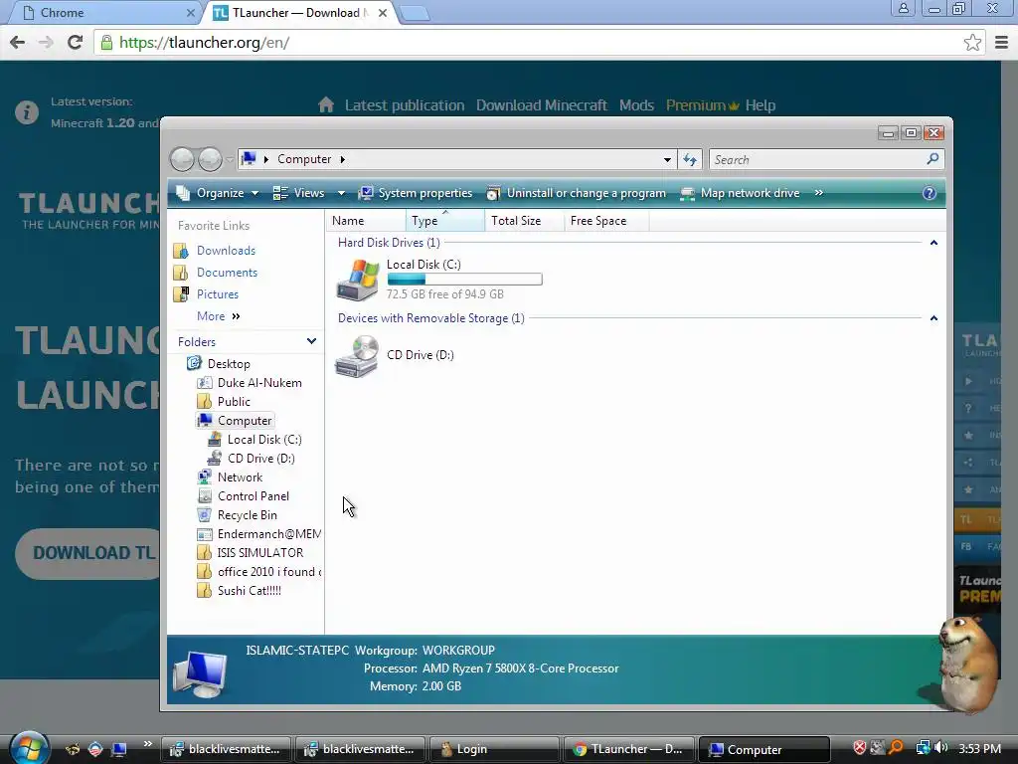
Task: Click Explorer forward arrow button
Action: pos(210,159)
